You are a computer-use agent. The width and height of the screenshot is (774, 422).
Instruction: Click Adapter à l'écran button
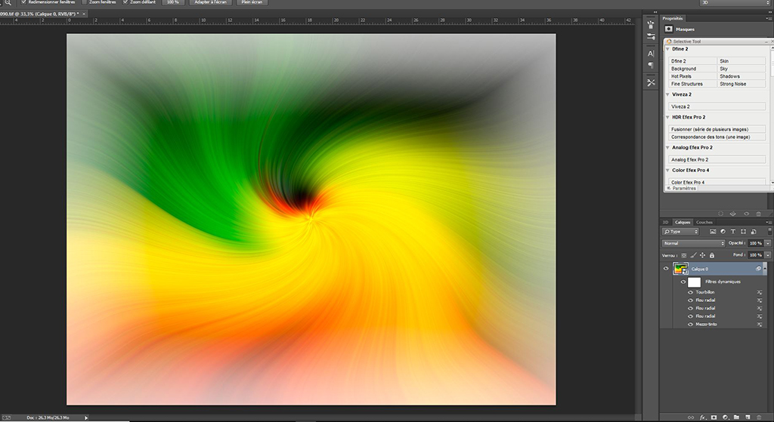(x=211, y=2)
